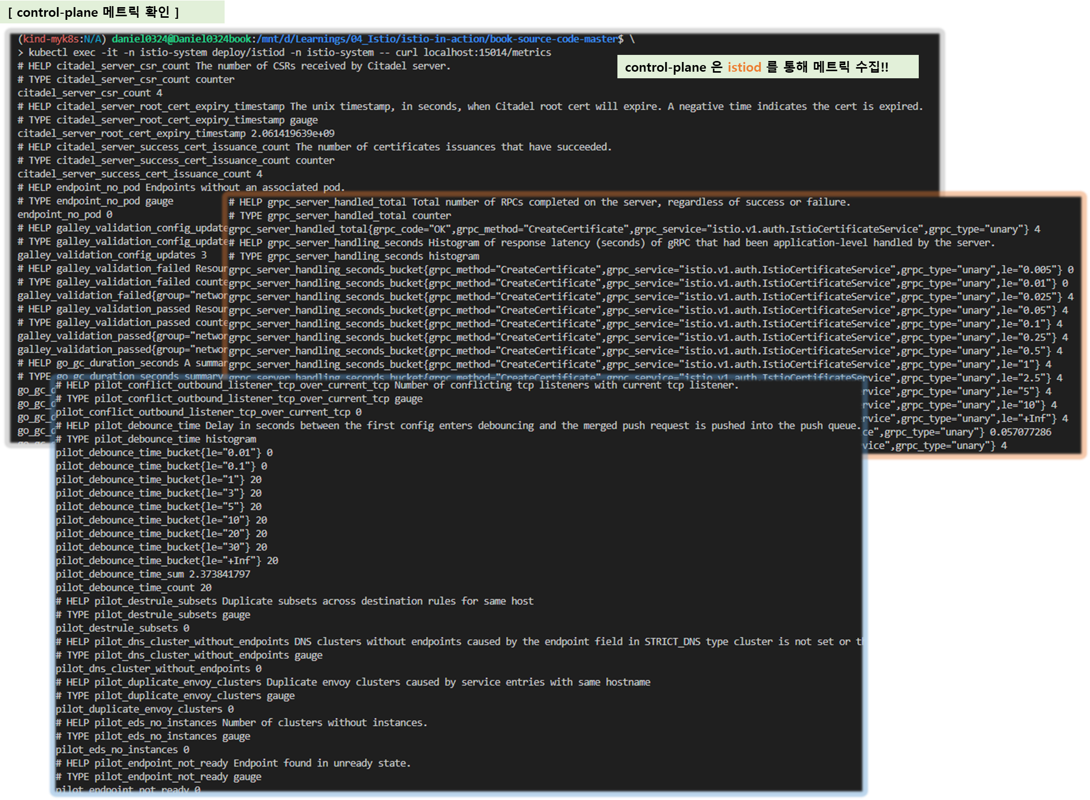Click the orange 'istiod' text in the annotation
The height and width of the screenshot is (800, 1090).
pyautogui.click(x=743, y=67)
